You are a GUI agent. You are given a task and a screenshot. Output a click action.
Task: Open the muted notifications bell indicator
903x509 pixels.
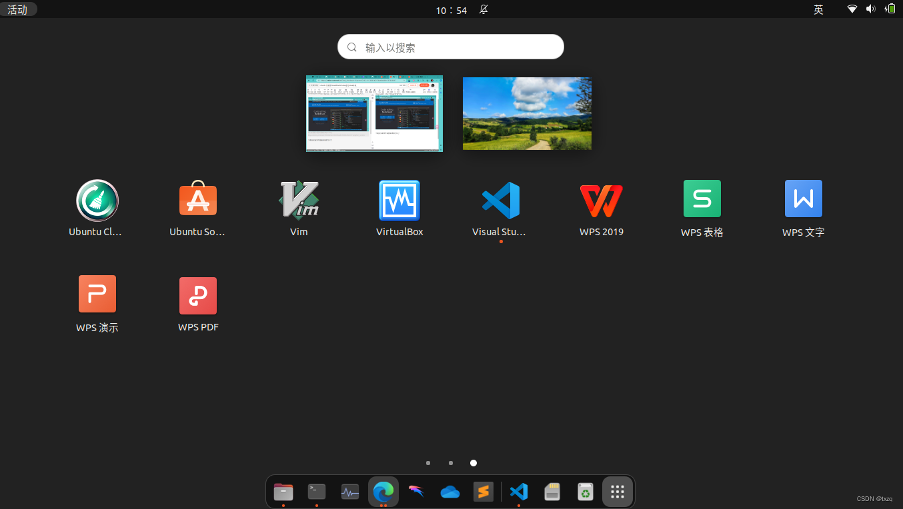tap(484, 9)
